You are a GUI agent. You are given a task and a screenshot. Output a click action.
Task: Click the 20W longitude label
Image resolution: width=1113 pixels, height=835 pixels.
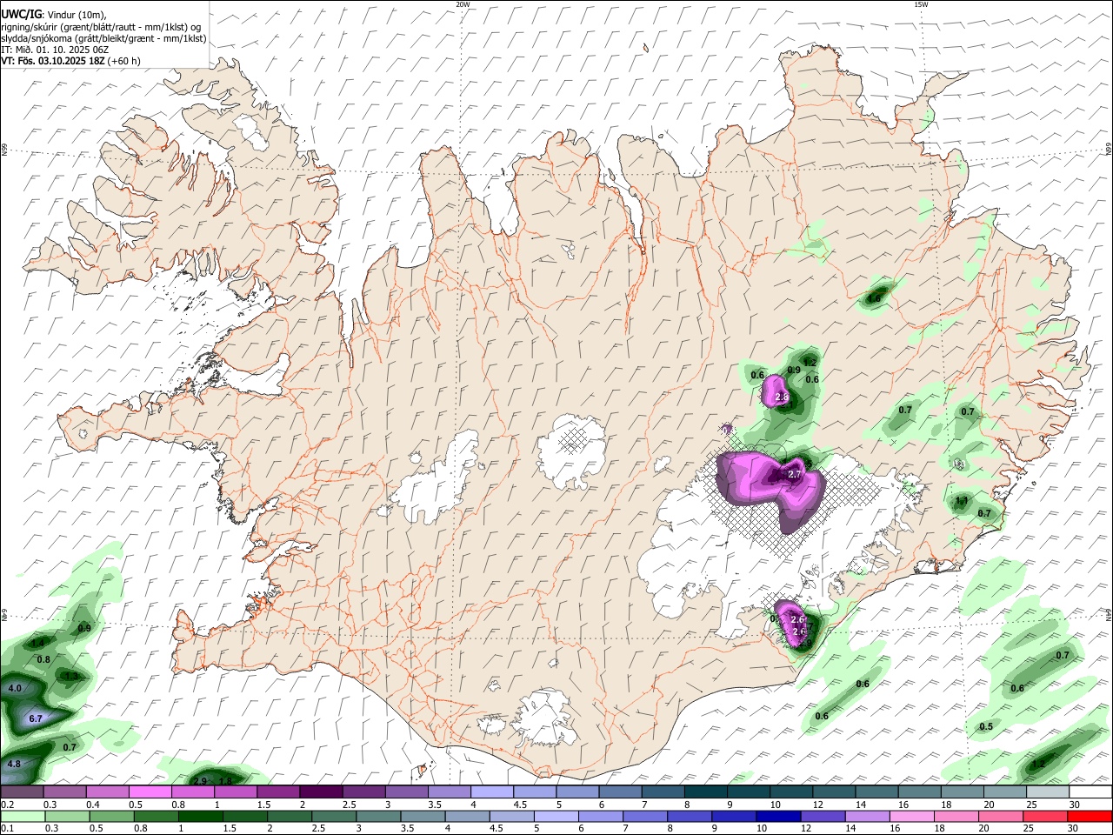pyautogui.click(x=463, y=4)
